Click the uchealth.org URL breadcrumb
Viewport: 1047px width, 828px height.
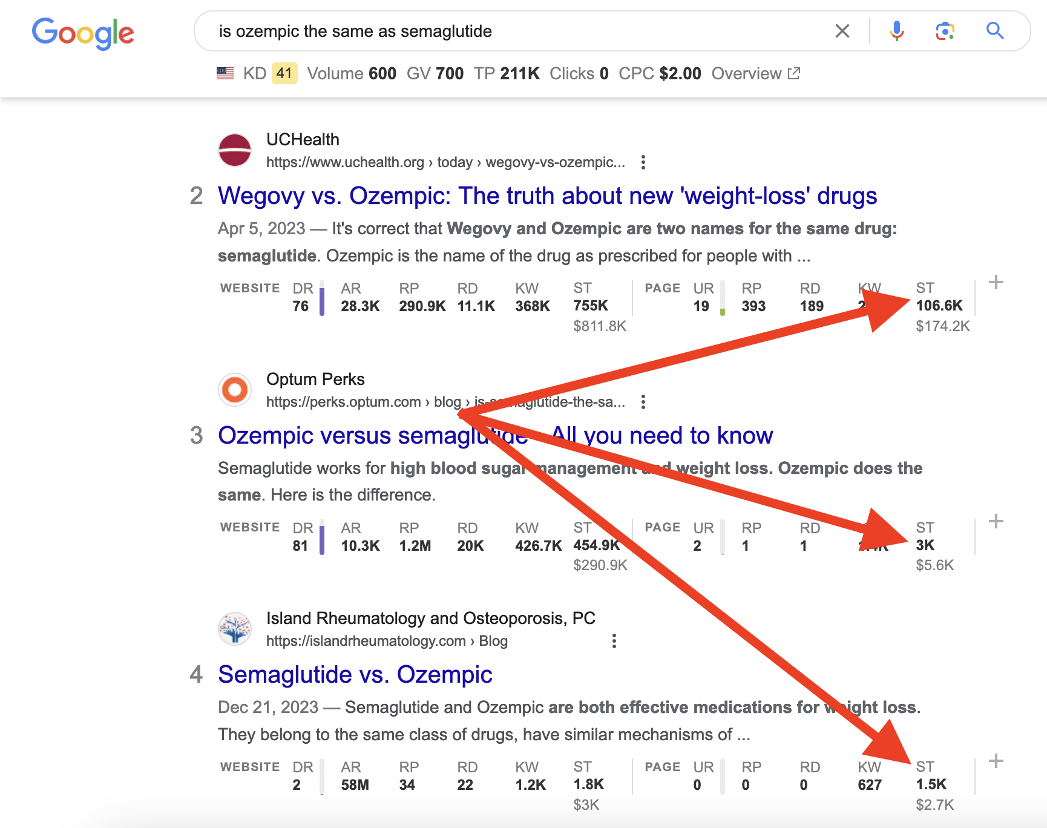tap(446, 162)
